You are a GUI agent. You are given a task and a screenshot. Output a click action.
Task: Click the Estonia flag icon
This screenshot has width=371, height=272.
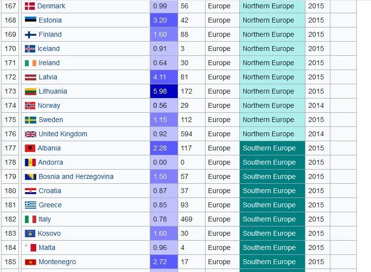pos(30,21)
